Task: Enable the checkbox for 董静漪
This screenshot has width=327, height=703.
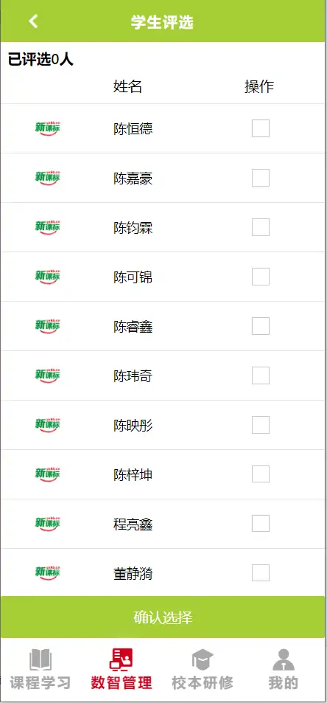Action: 261,572
